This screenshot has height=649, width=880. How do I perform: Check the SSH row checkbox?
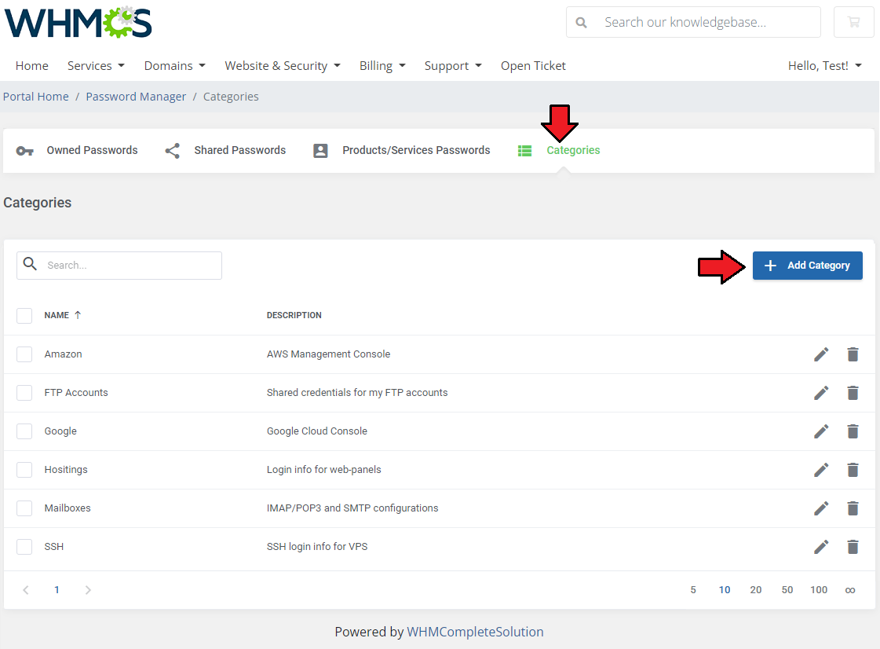(24, 547)
